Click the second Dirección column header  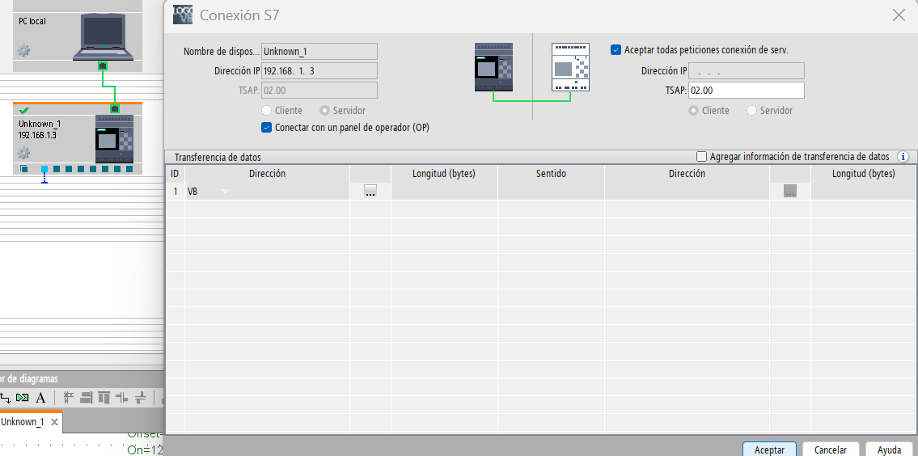pos(687,173)
